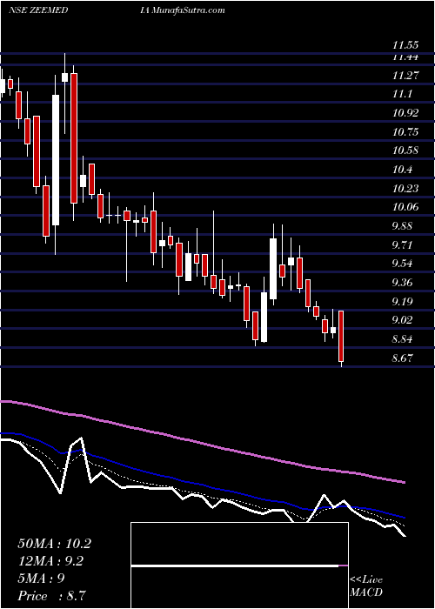
Task: Click the 12MA : 9.2 readout
Action: (50, 561)
